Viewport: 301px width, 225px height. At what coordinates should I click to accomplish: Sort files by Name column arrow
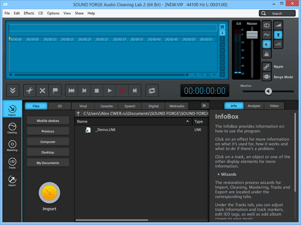pyautogui.click(x=187, y=121)
